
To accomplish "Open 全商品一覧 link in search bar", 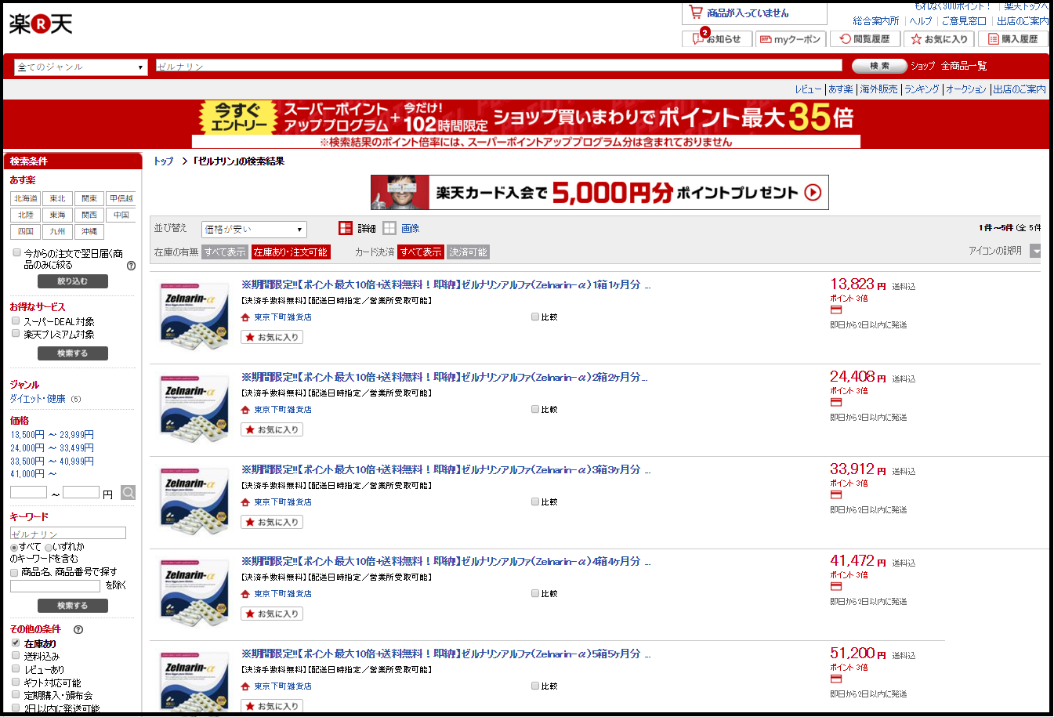I will coord(964,66).
